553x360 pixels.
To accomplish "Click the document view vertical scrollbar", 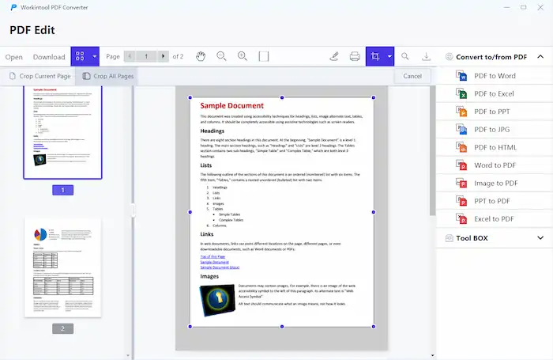I will (x=432, y=150).
